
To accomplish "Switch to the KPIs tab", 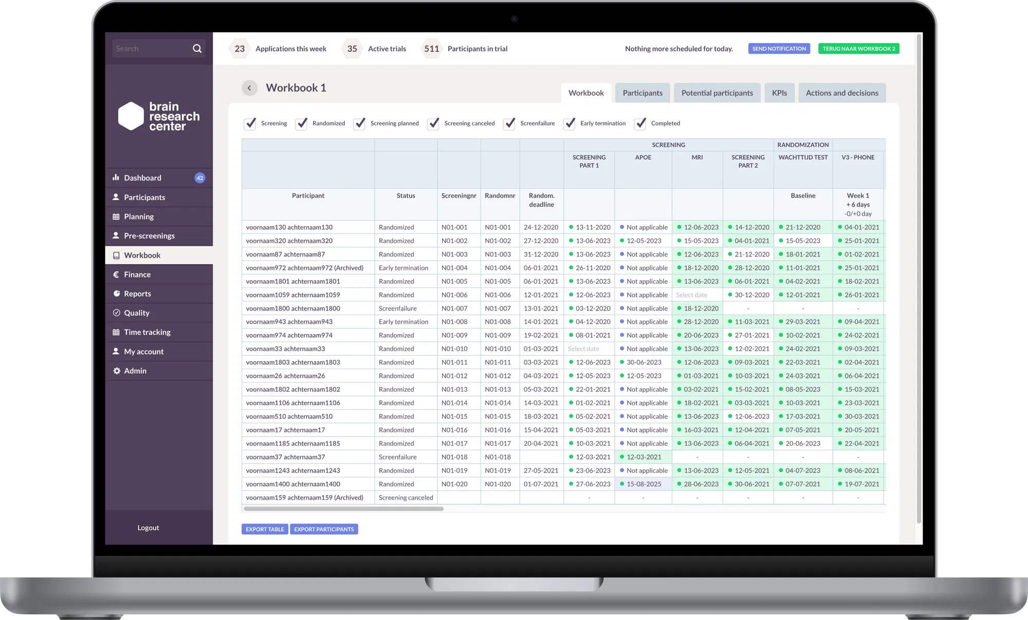I will click(779, 93).
